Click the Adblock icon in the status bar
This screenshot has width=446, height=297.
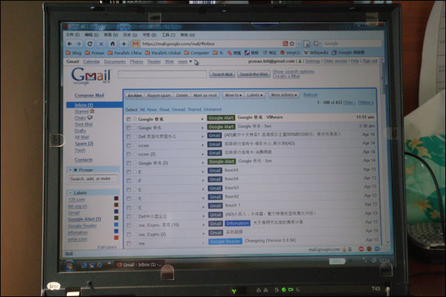tap(361, 249)
